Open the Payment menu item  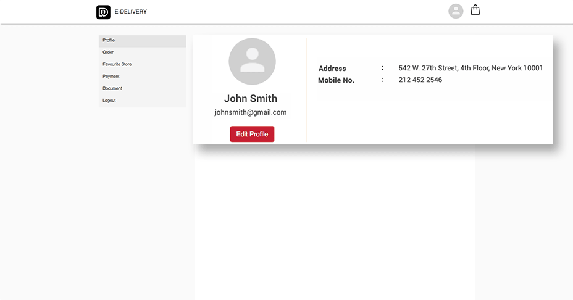(142, 77)
